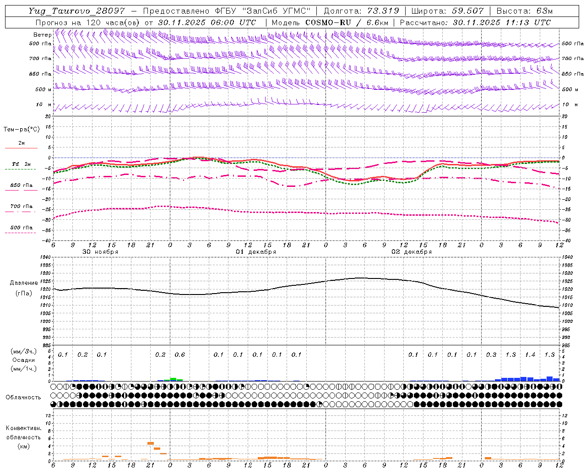
Task: Select the 'Широта: 59.507' header value
Action: 448,11
